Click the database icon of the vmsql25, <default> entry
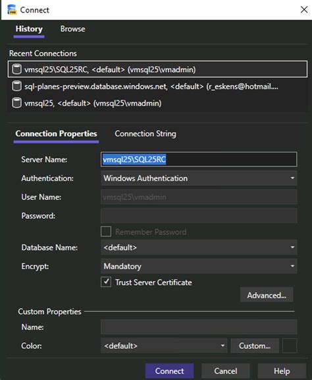312x380 pixels. 16,103
